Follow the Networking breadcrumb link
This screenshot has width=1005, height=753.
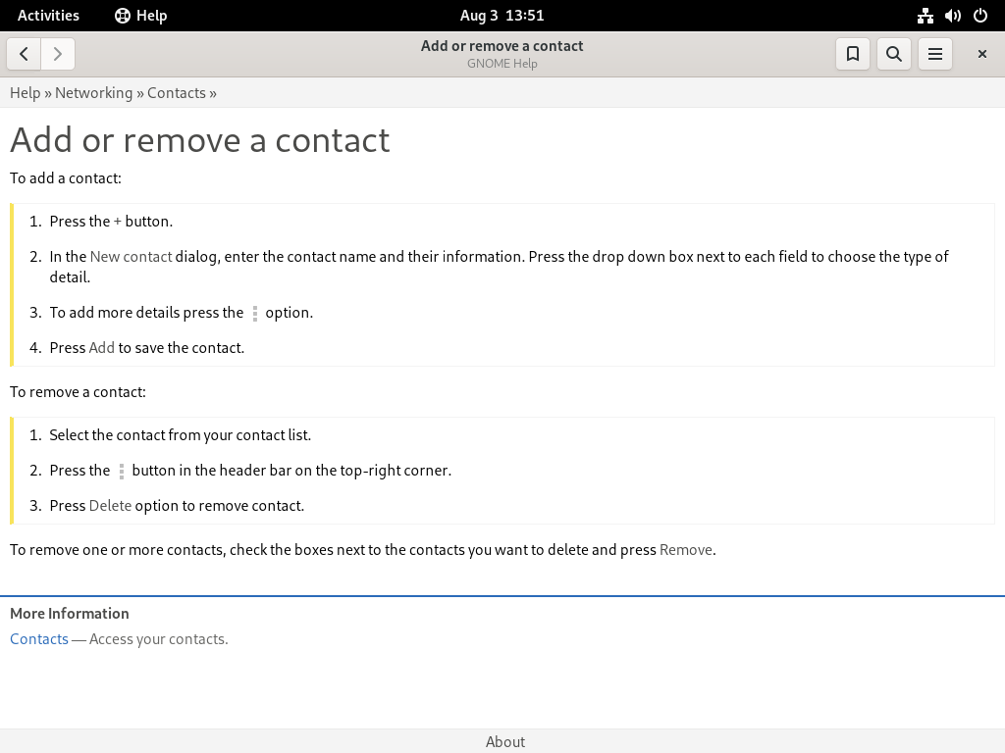[93, 93]
